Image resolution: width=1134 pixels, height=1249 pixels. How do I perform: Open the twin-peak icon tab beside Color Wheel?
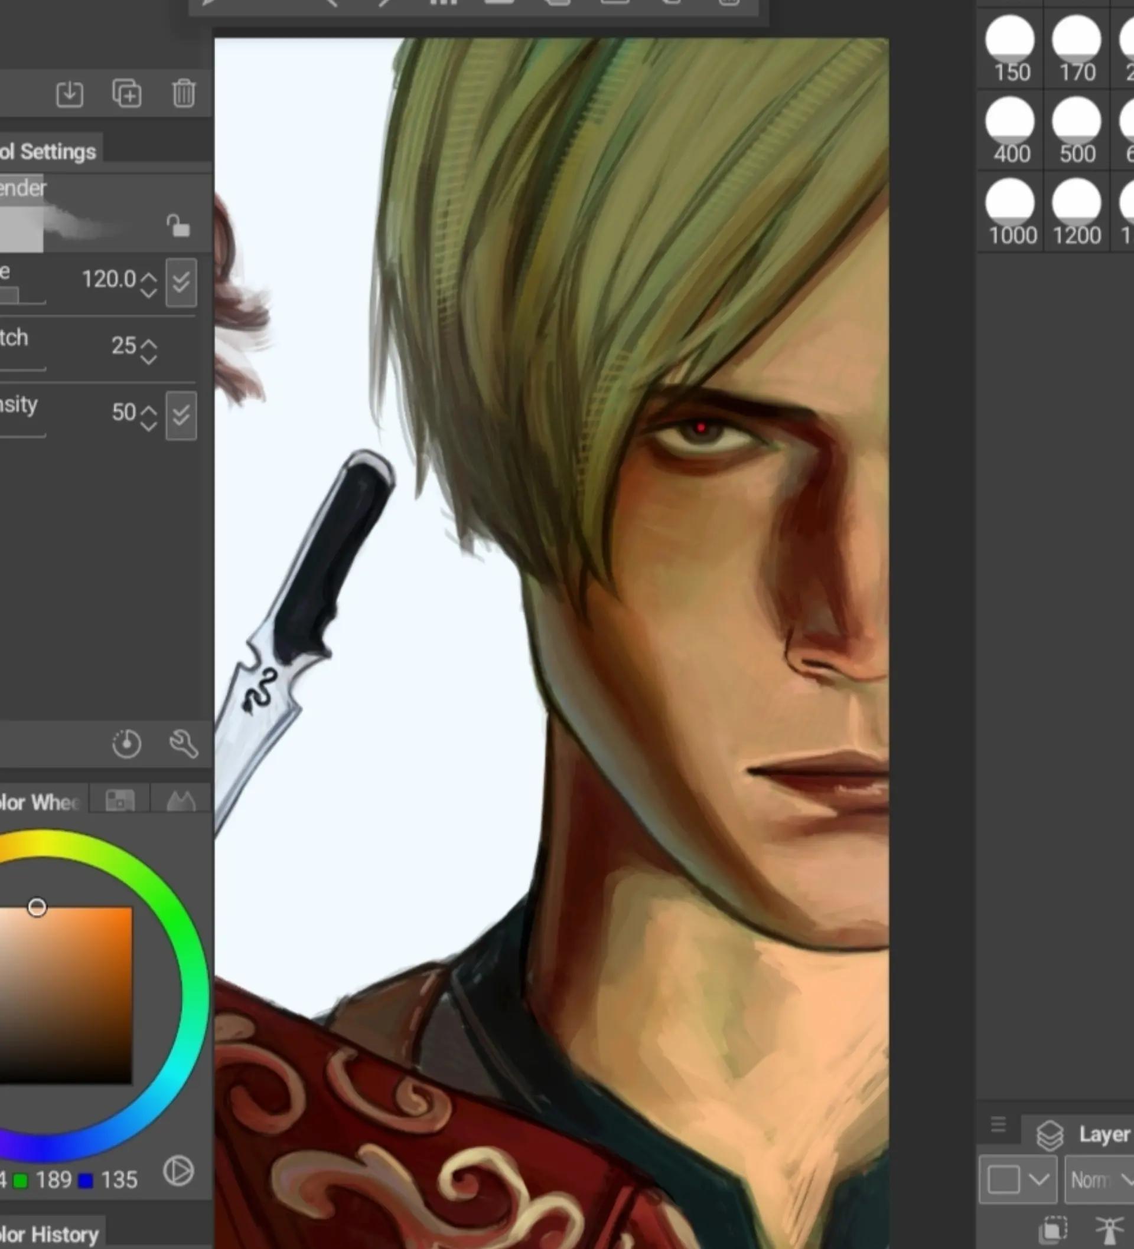tap(181, 800)
